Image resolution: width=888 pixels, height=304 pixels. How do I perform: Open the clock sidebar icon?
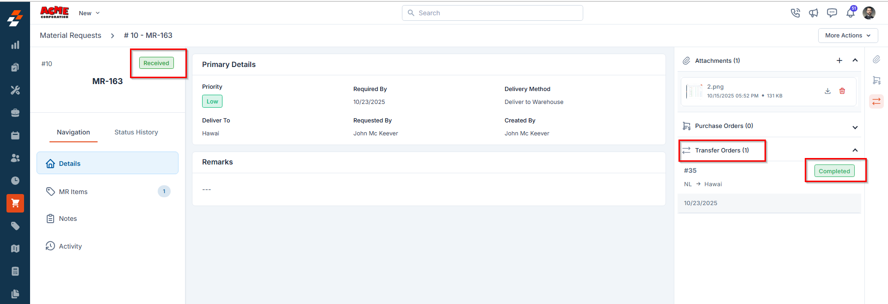(x=15, y=181)
